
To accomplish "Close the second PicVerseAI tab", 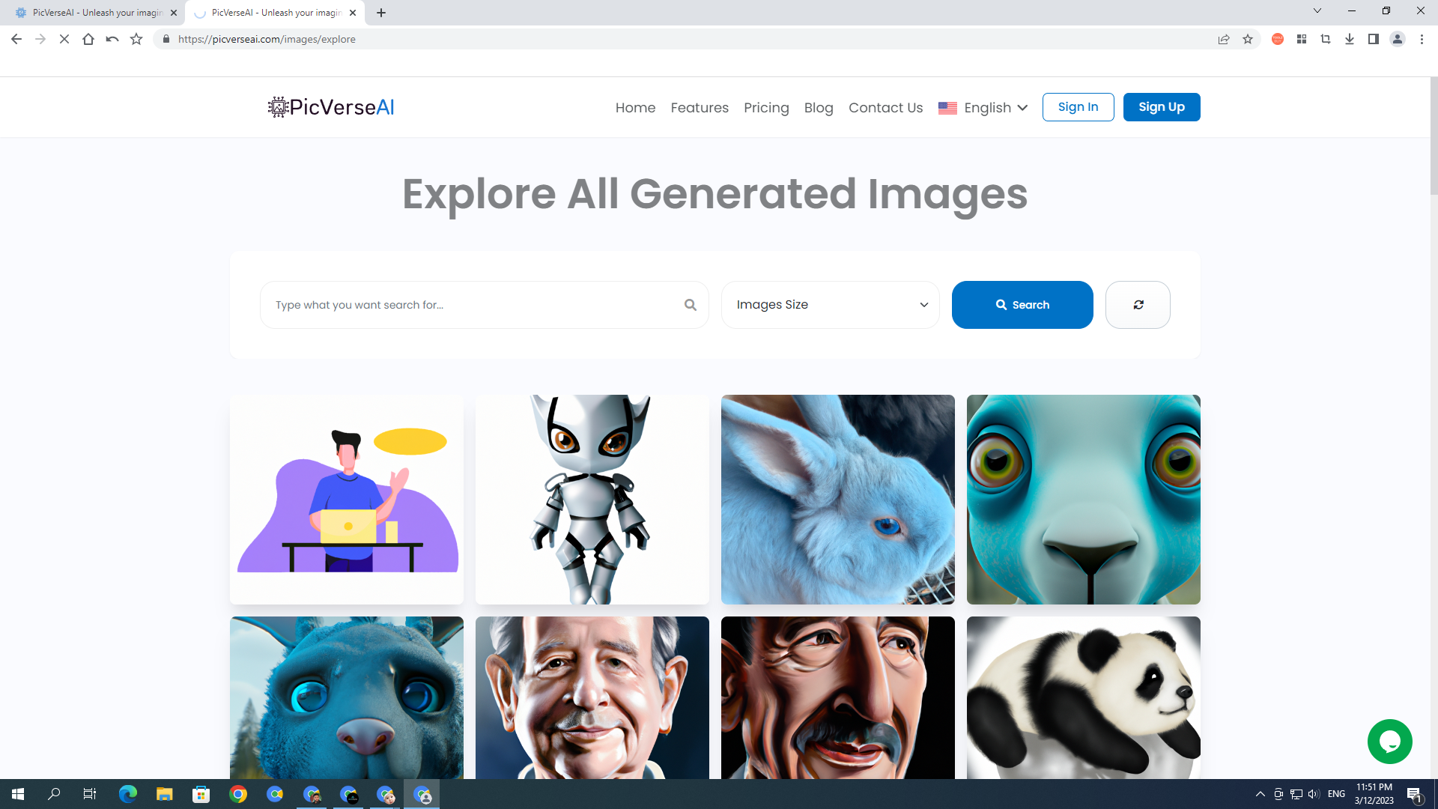I will pos(353,13).
